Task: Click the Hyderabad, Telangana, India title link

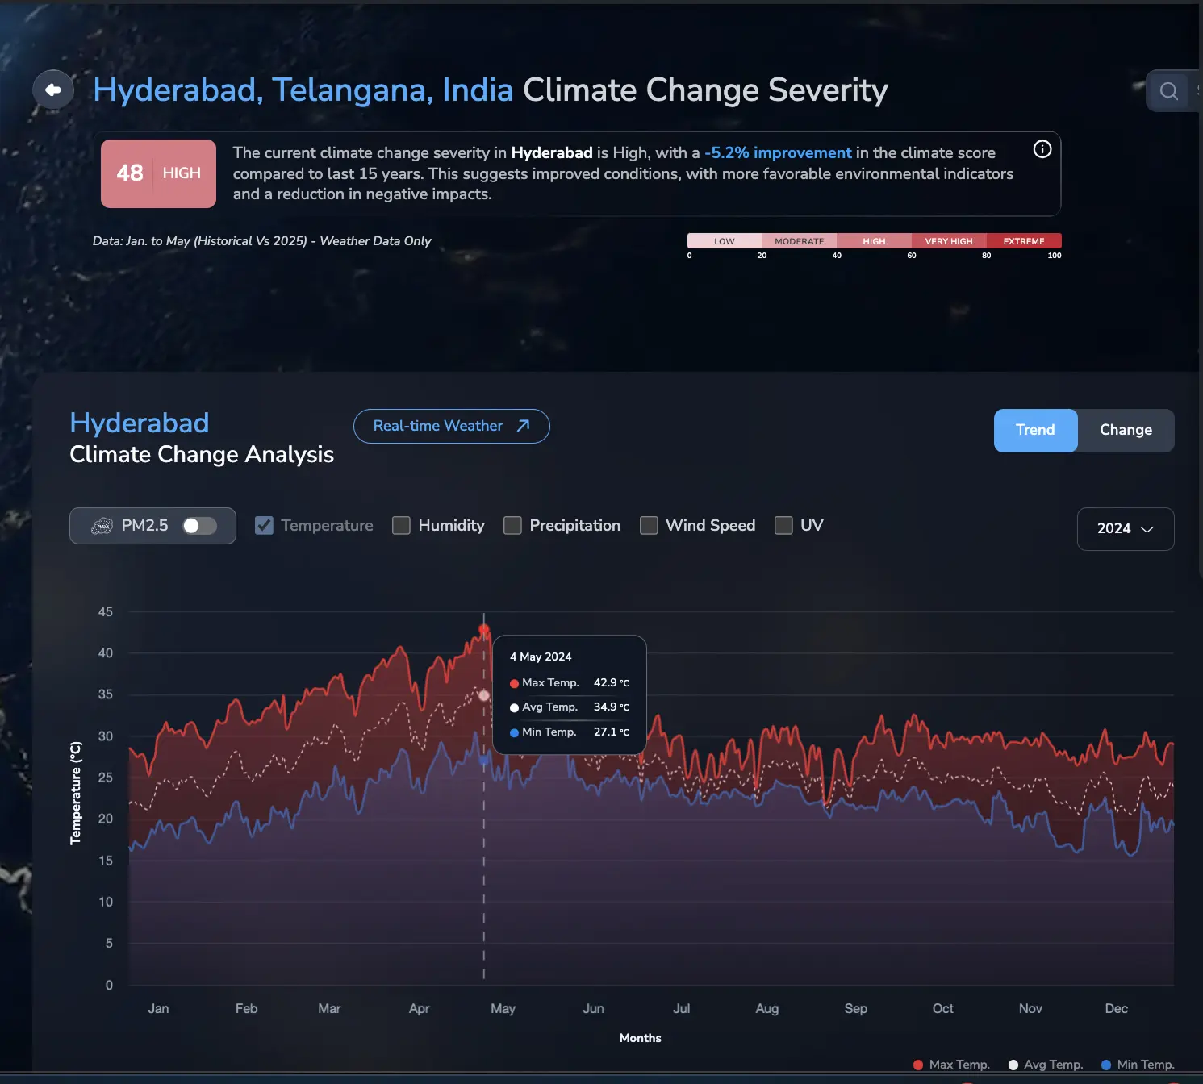Action: pos(303,90)
